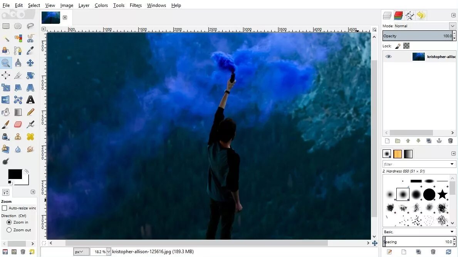Create a new layer group with folder icon
Viewport: 458px width, 257px height.
[x=398, y=141]
